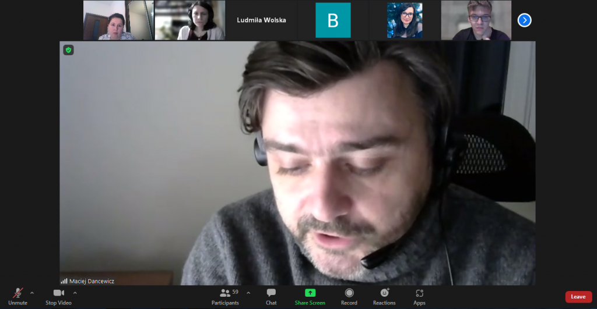Open audio options arrow beside Unmute

point(32,293)
